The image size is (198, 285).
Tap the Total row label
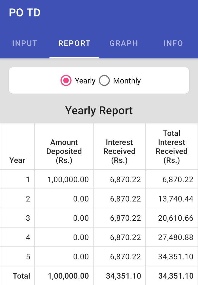click(21, 276)
